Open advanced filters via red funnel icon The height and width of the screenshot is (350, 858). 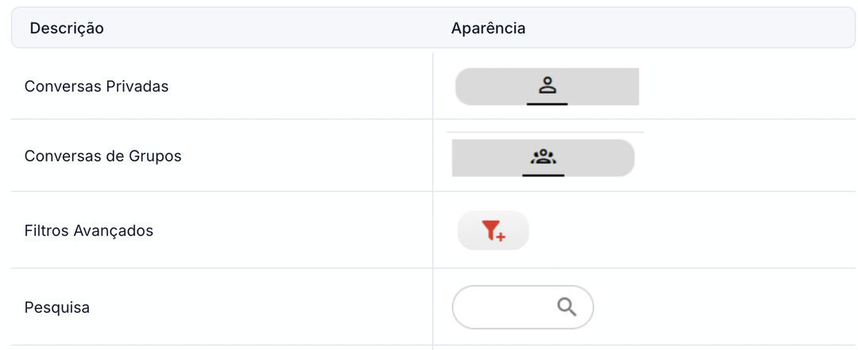click(x=493, y=231)
